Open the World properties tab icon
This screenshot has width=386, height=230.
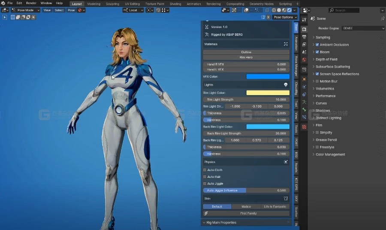(304, 60)
